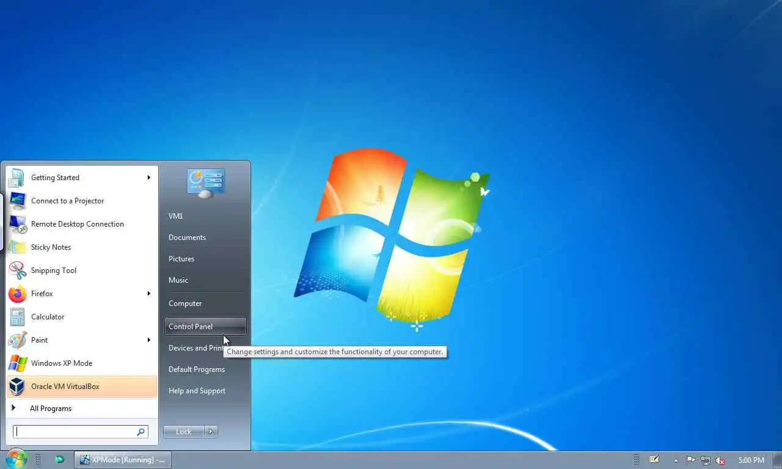Click the Sticky Notes label text

(51, 247)
